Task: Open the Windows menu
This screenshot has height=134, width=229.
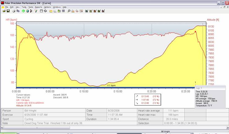Action: click(57, 7)
